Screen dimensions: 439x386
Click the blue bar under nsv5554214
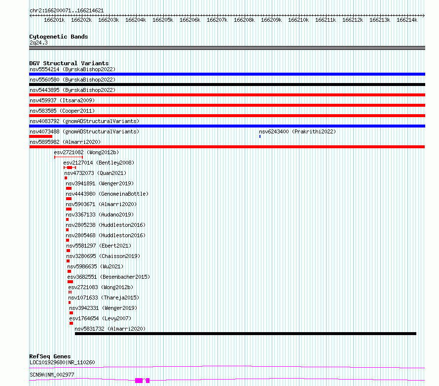227,74
